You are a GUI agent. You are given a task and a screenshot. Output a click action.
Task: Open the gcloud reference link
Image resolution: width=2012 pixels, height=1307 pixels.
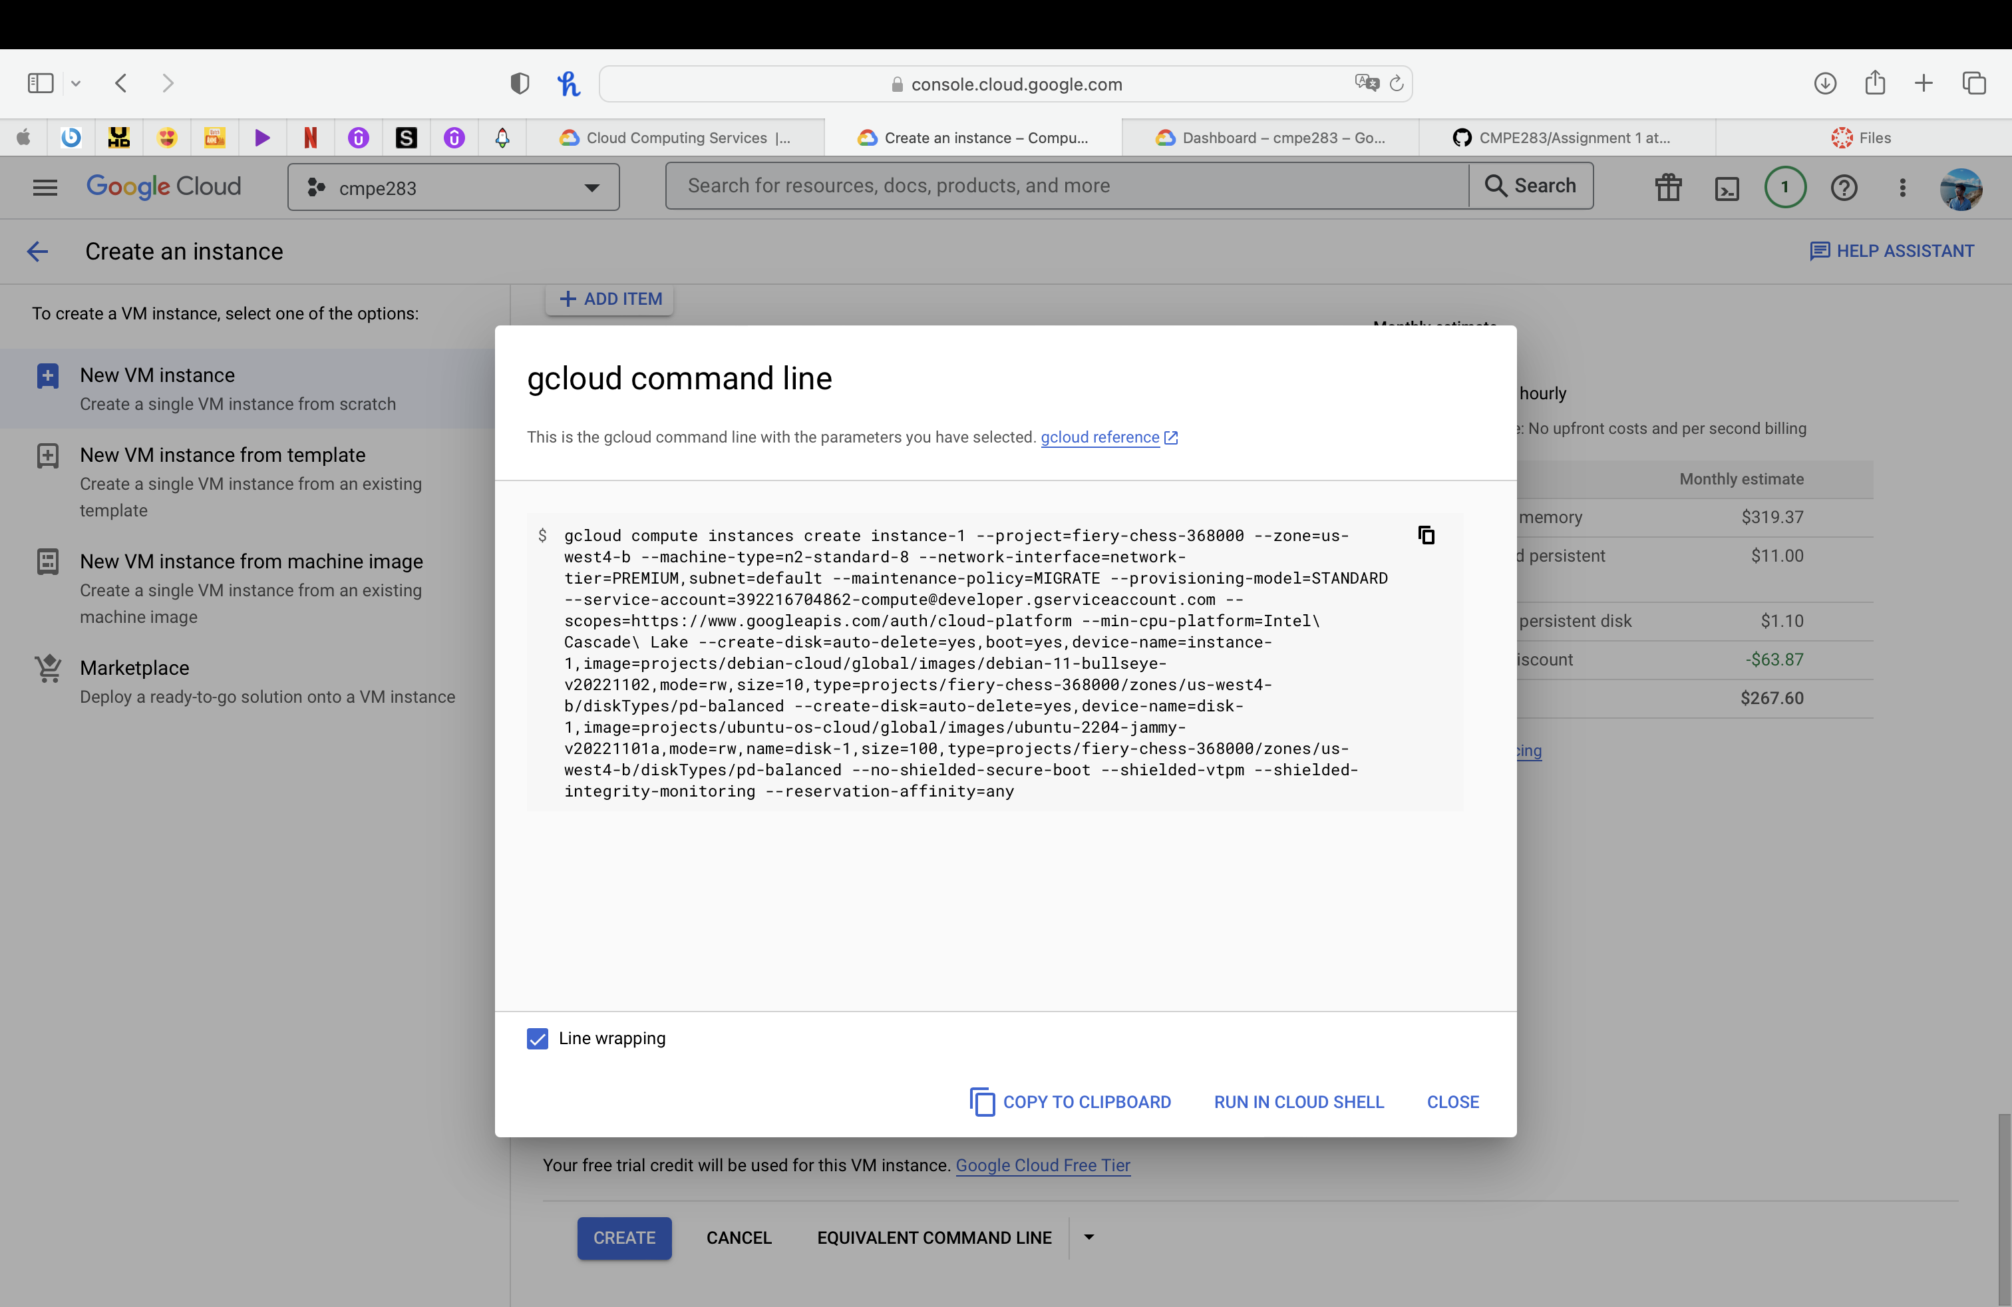click(x=1100, y=437)
